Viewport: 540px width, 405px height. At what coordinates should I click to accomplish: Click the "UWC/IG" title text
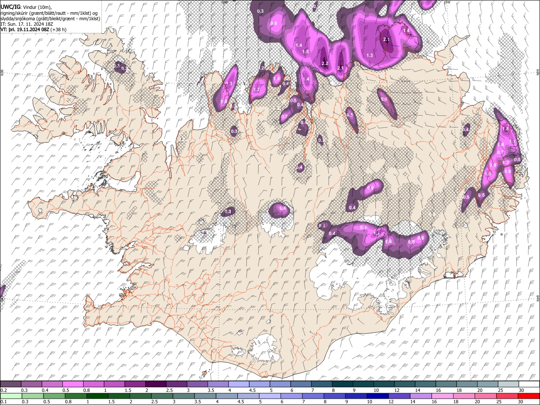[x=10, y=7]
